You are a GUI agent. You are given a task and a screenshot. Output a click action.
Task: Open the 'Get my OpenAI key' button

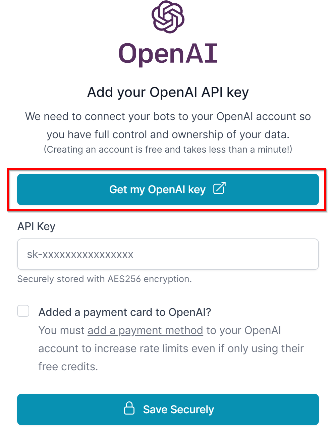coord(168,189)
